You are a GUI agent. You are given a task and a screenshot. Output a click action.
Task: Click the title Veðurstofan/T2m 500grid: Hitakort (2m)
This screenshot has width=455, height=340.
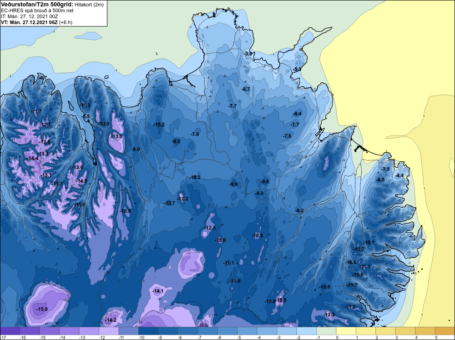tap(52, 5)
